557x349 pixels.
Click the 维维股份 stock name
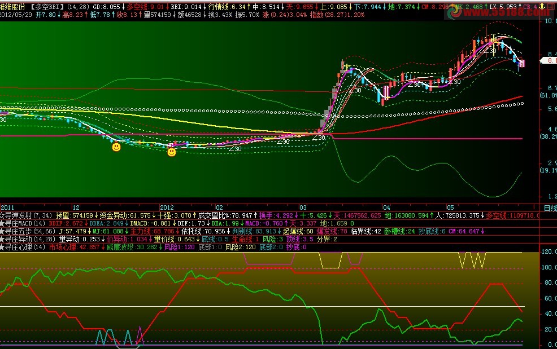pos(13,7)
